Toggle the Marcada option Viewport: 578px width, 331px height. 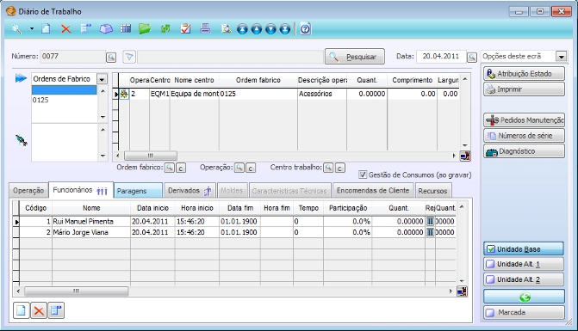[524, 313]
